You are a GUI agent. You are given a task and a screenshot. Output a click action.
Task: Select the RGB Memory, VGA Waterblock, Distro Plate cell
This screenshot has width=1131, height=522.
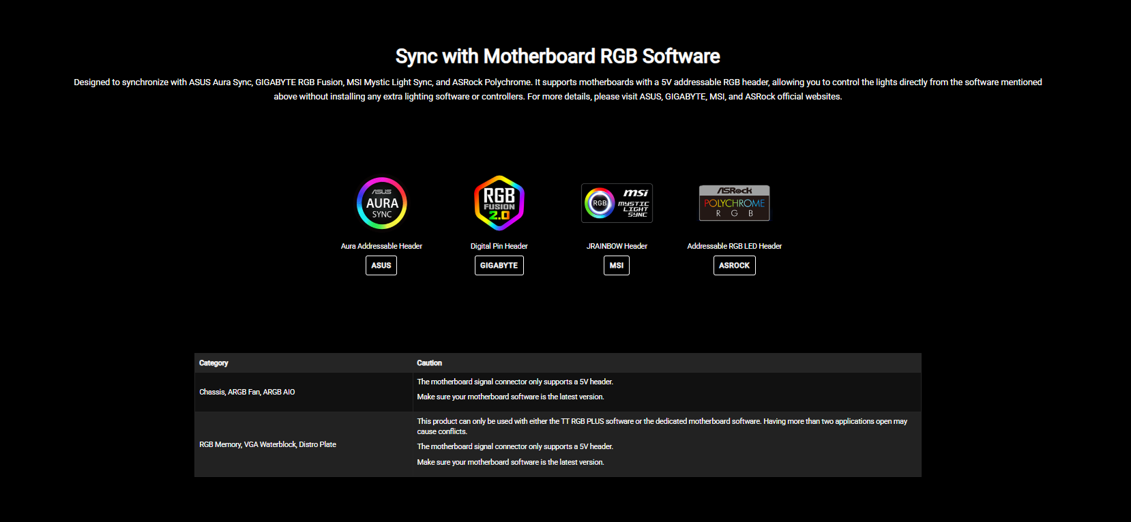267,444
